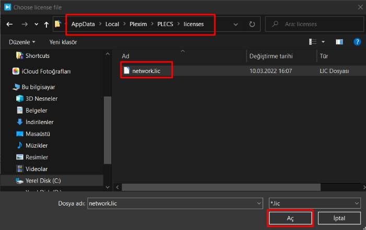Open the help question mark icon
This screenshot has width=366, height=230.
357,42
